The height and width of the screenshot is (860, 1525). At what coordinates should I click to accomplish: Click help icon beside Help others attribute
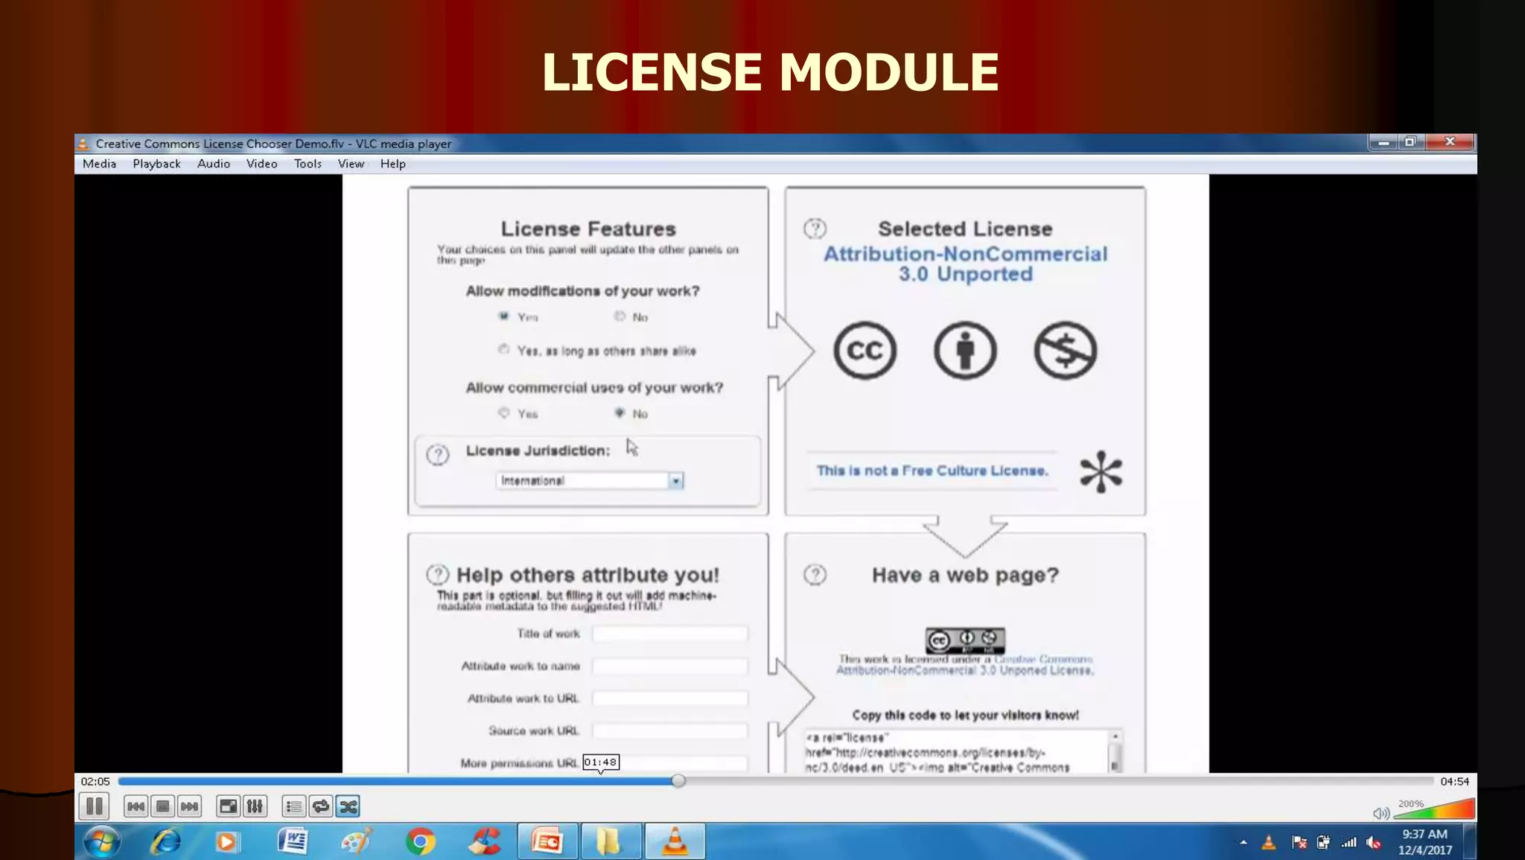pyautogui.click(x=438, y=575)
